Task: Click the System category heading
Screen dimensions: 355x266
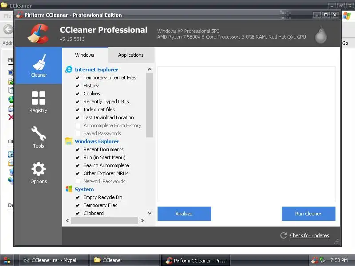Action: [84, 189]
